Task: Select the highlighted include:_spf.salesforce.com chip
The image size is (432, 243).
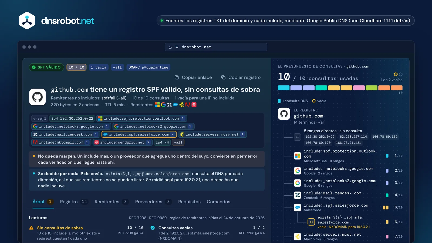Action: coord(139,134)
